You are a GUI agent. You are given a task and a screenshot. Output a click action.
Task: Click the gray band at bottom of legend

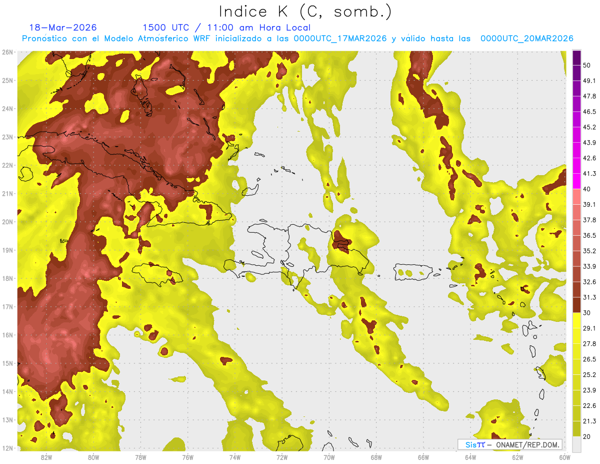click(x=576, y=444)
